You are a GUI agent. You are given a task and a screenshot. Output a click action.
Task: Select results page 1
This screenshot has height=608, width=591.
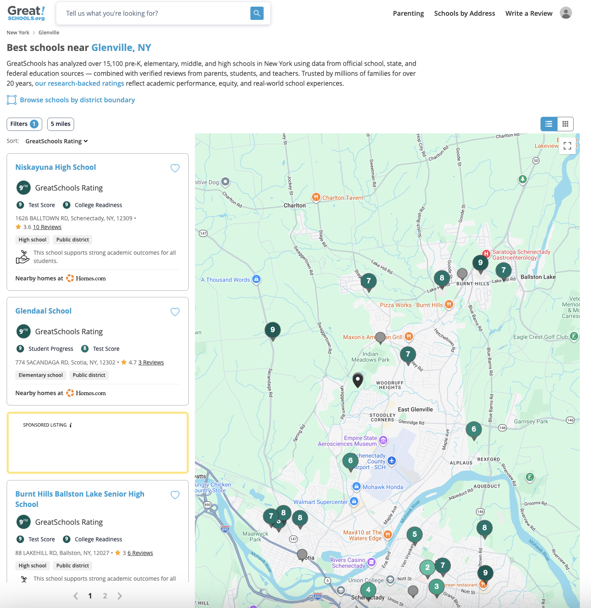click(x=90, y=596)
